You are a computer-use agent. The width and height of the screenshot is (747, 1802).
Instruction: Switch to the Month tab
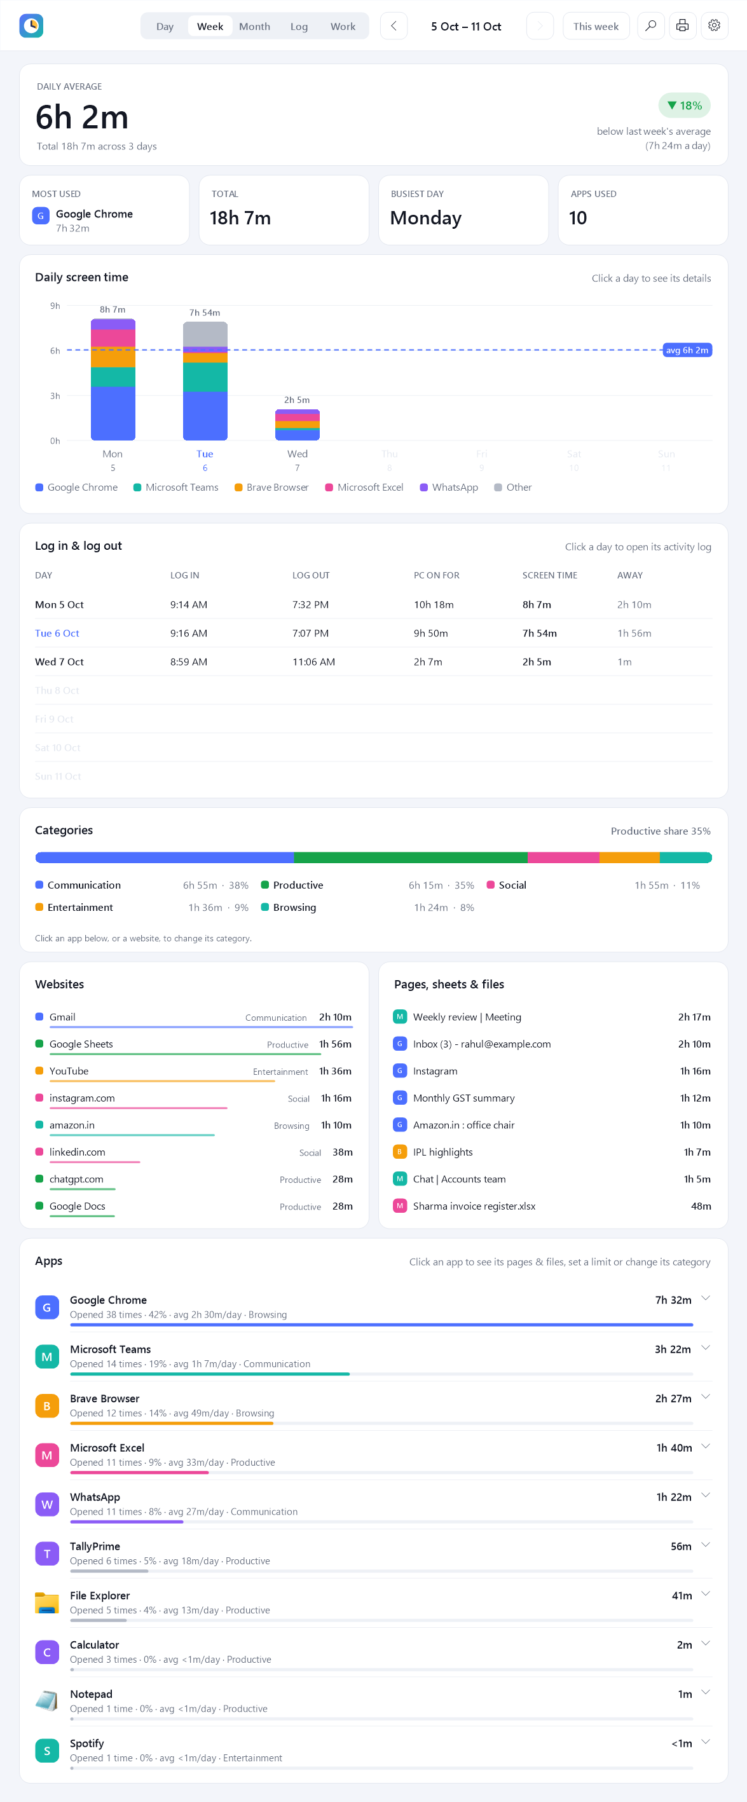click(254, 27)
